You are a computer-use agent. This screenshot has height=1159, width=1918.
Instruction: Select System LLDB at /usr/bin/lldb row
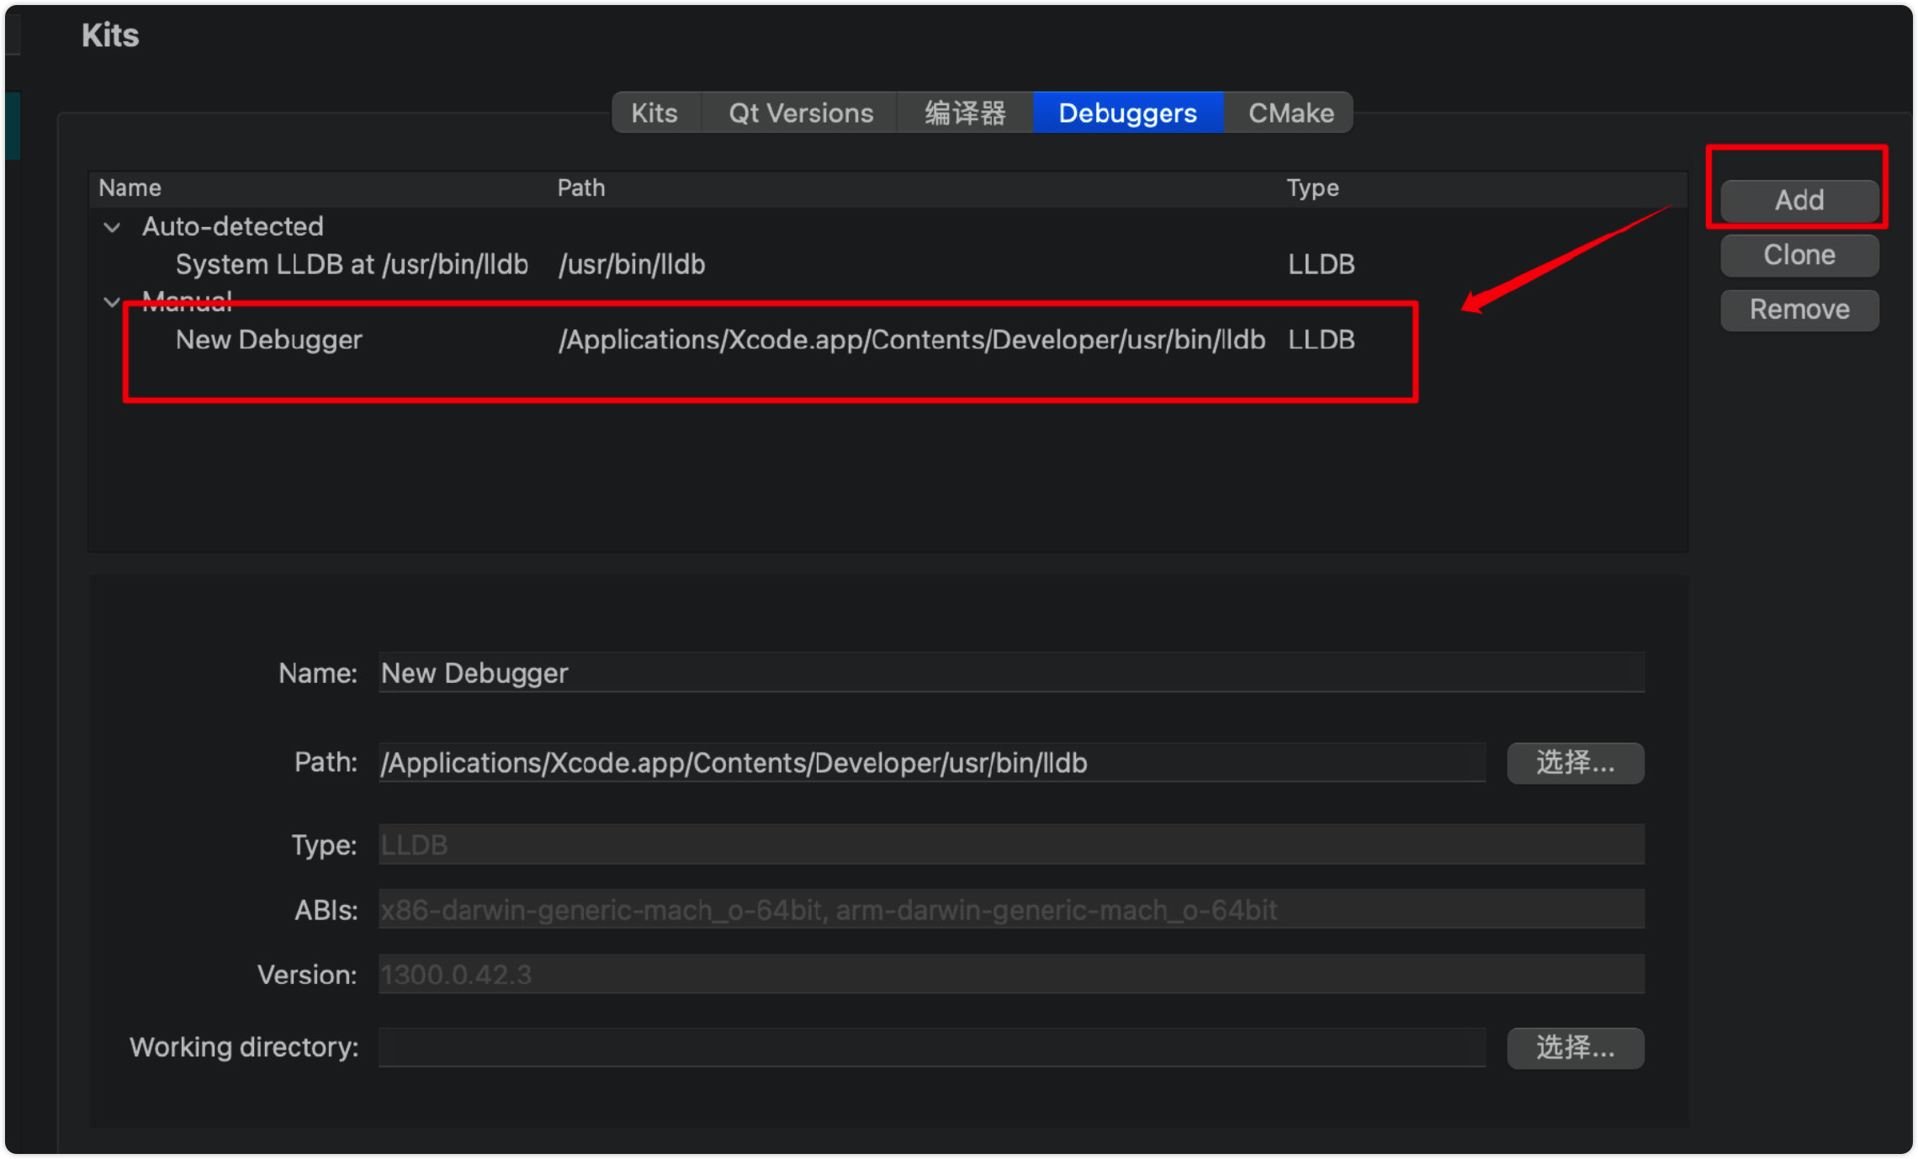pos(352,264)
